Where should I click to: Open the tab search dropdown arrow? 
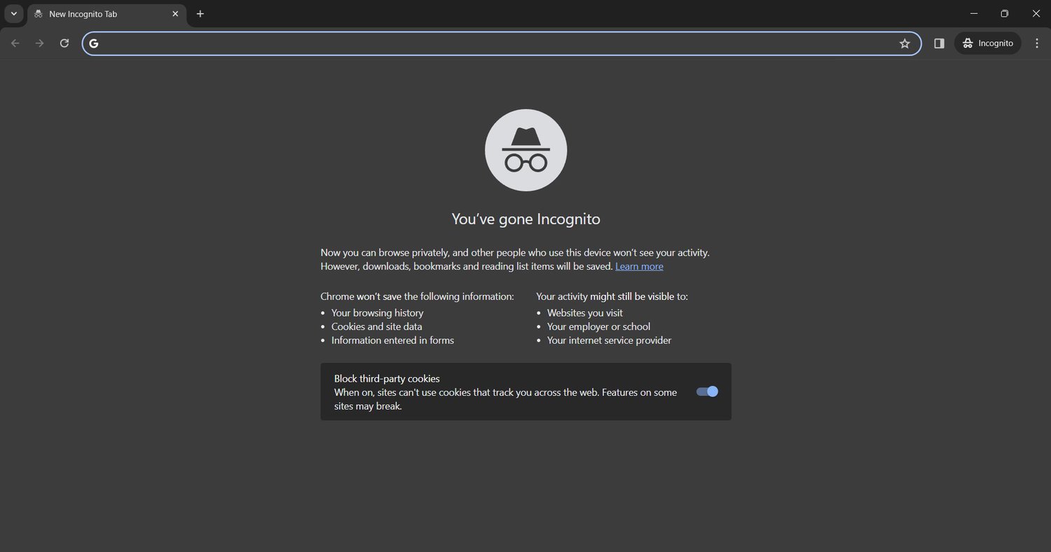point(13,13)
